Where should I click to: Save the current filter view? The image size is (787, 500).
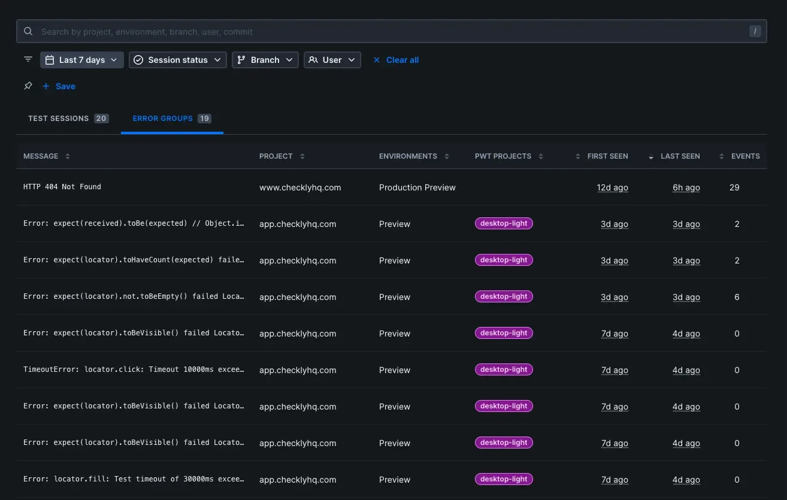[65, 86]
